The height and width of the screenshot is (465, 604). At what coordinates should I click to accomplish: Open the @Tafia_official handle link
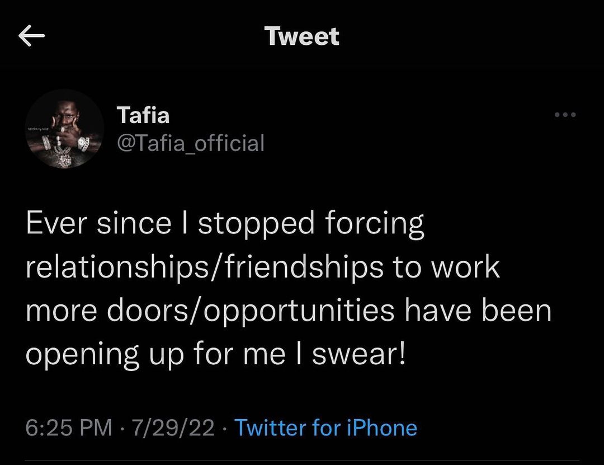(190, 143)
